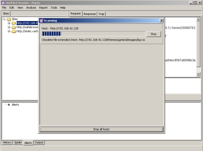This screenshot has height=151, width=203.
Task: Click the scan progress bar
Action: coord(93,34)
